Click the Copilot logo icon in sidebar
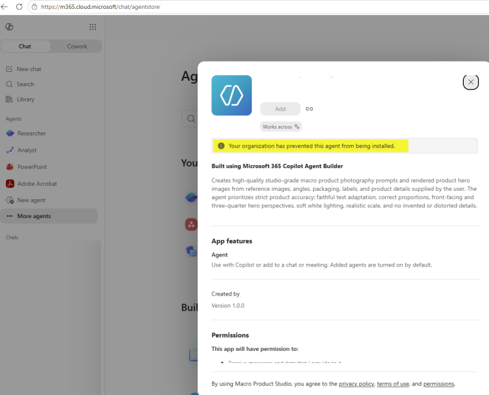This screenshot has width=489, height=395. coord(9,27)
